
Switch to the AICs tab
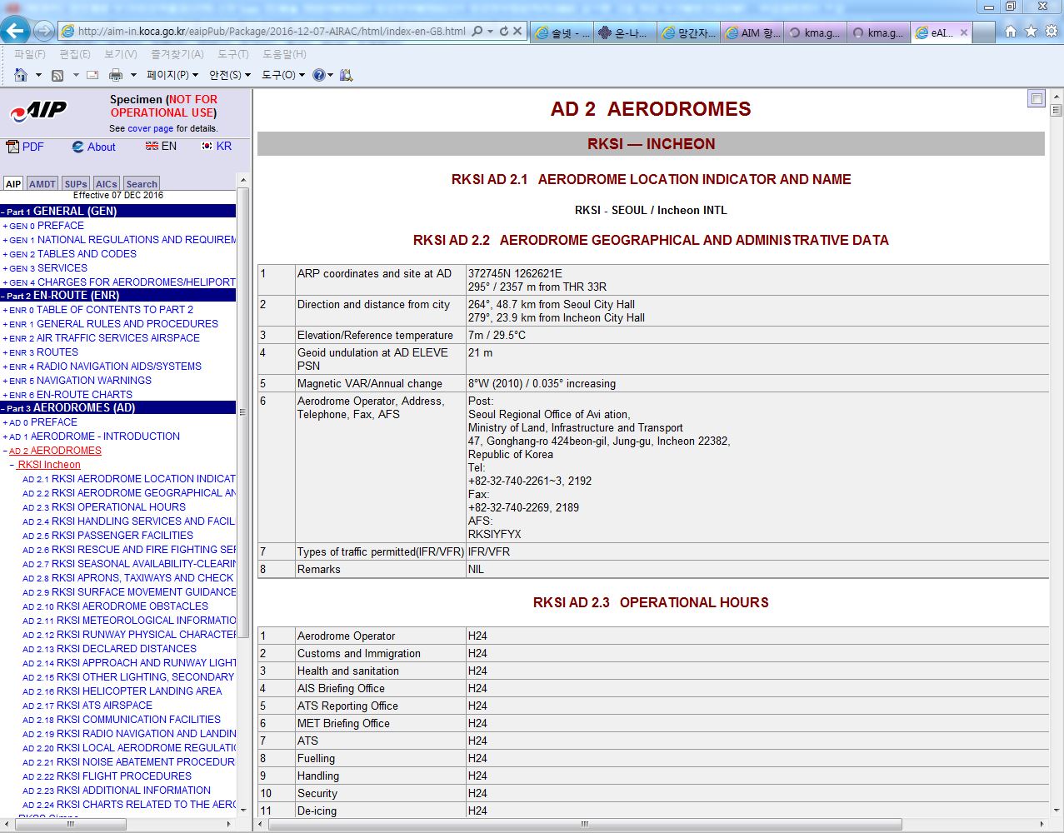click(106, 184)
